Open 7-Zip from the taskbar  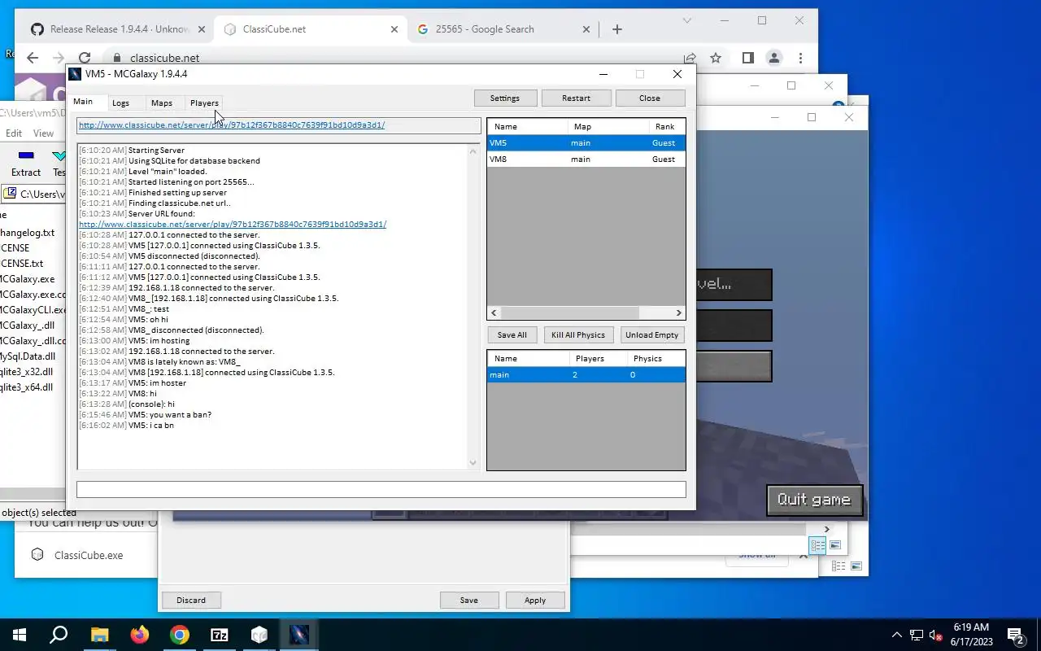220,635
